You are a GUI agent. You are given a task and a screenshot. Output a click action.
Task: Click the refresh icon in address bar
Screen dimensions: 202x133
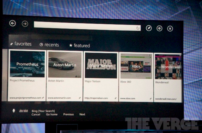coord(138,28)
